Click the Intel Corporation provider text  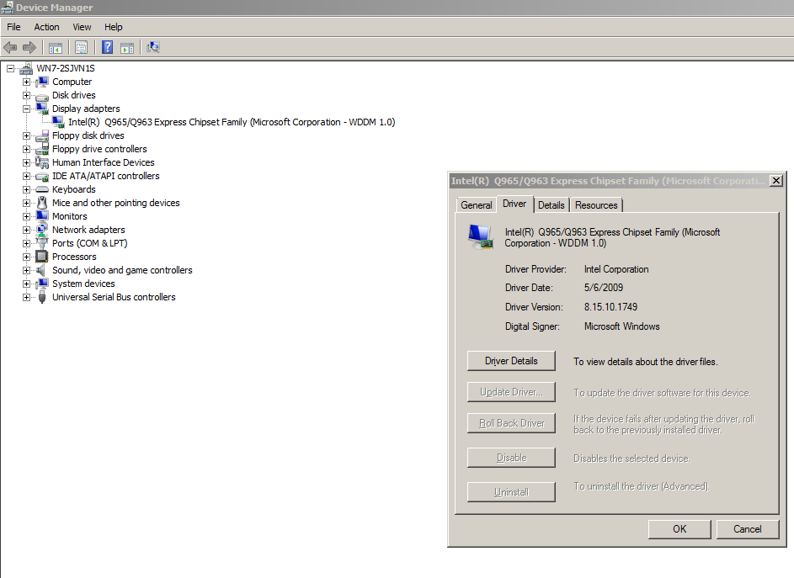pyautogui.click(x=616, y=269)
